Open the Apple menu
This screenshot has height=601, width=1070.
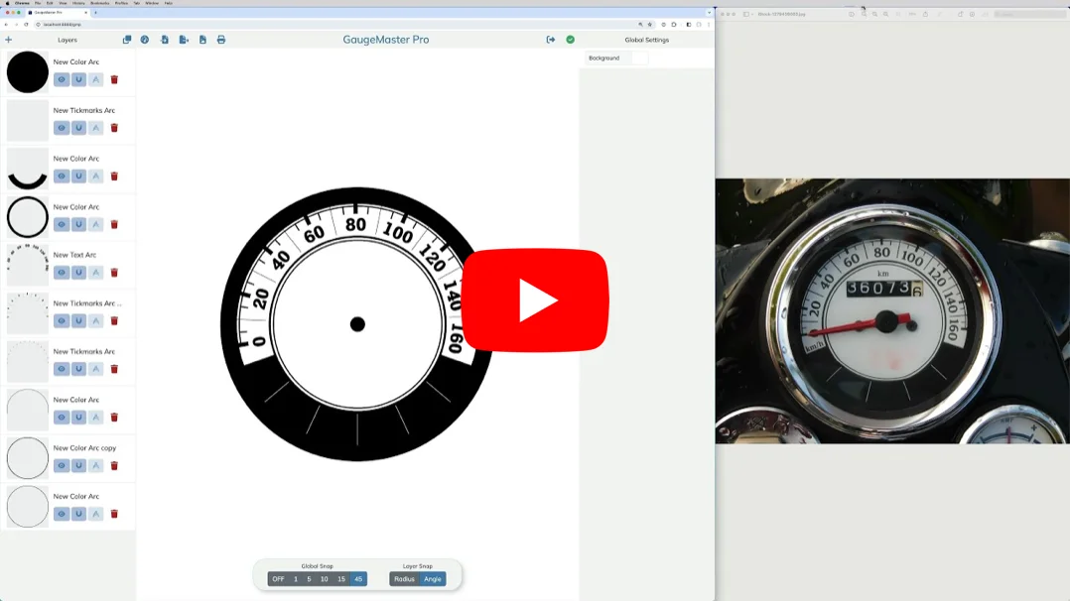point(8,3)
